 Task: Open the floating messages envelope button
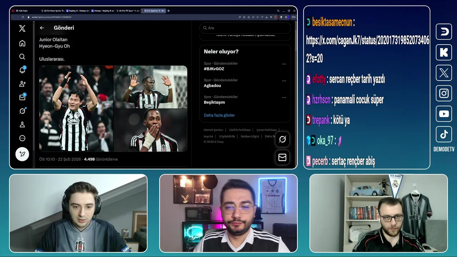coord(282,157)
